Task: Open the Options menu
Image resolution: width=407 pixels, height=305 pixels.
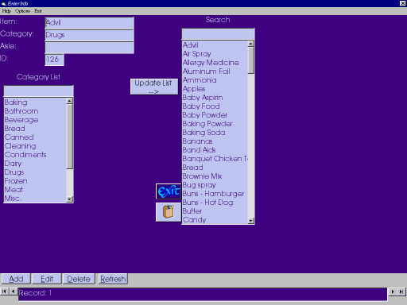Action: tap(22, 11)
